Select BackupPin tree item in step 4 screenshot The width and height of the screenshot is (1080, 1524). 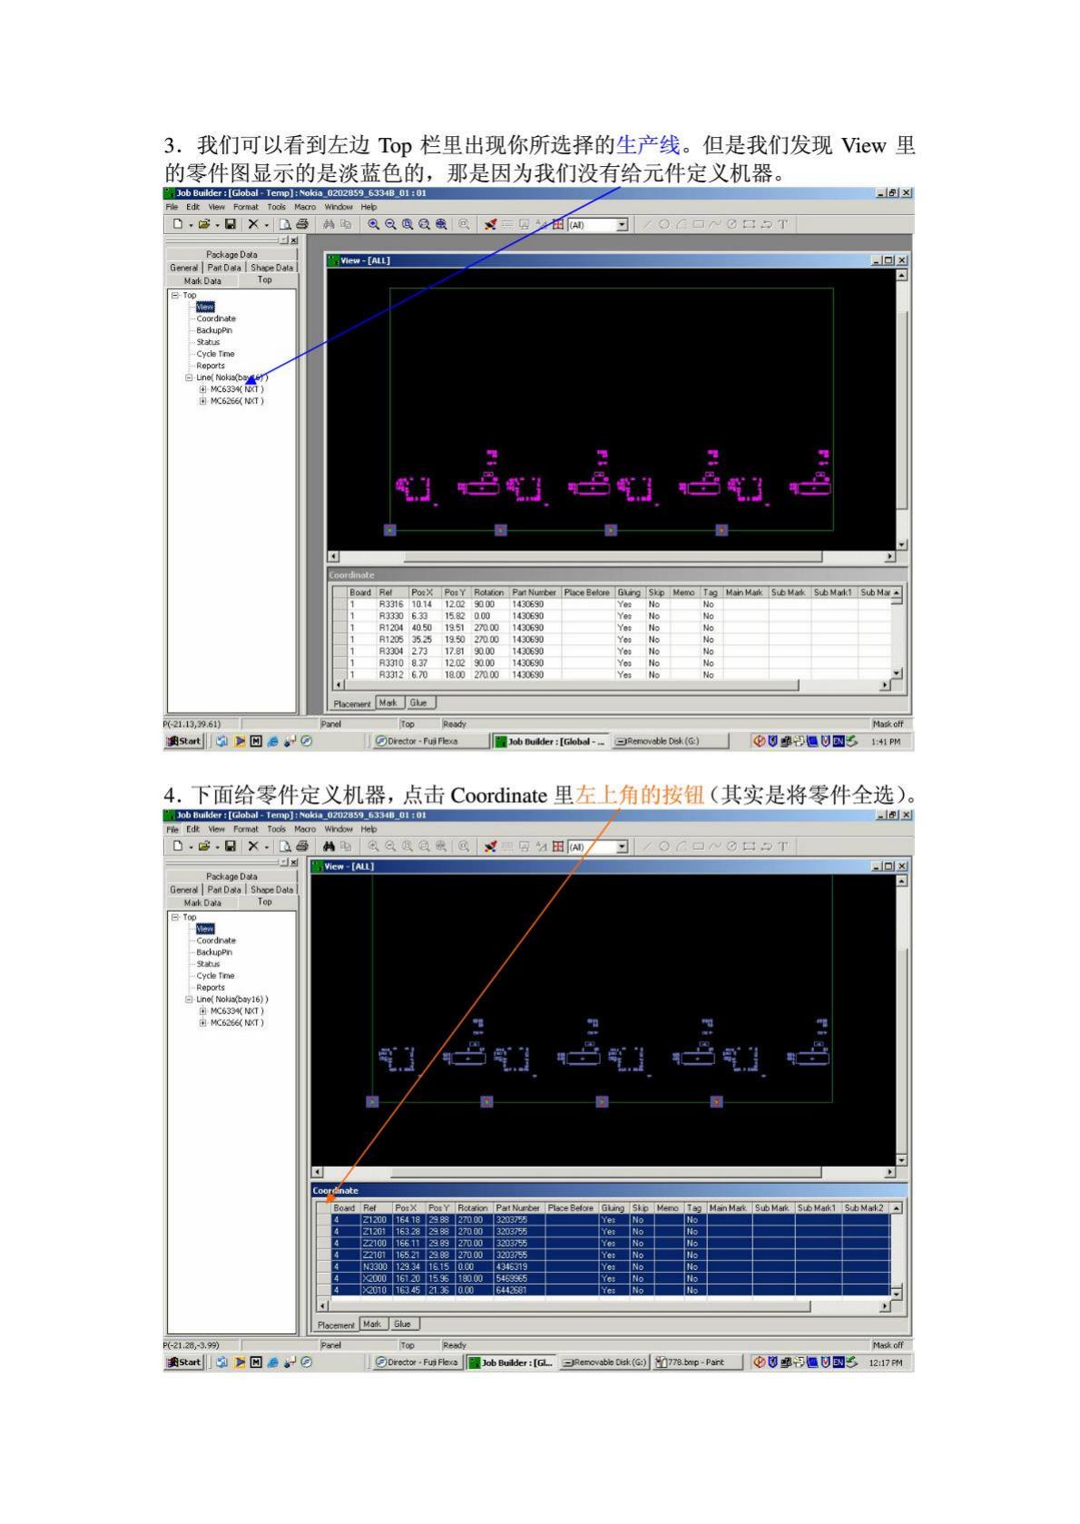point(214,952)
